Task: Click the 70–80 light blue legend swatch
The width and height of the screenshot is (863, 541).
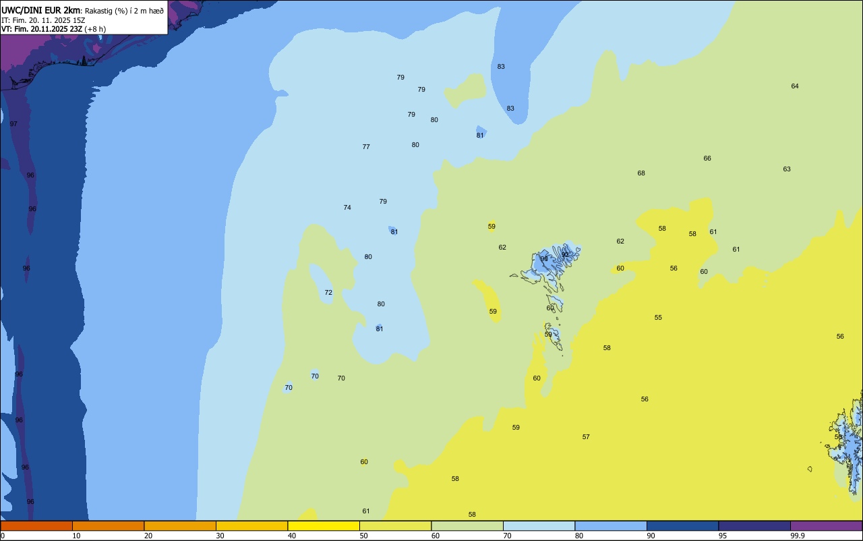Action: click(539, 525)
